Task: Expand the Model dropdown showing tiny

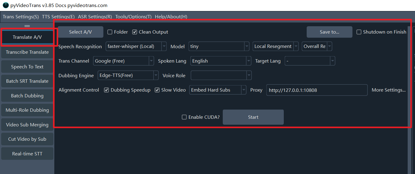Action: tap(219, 46)
